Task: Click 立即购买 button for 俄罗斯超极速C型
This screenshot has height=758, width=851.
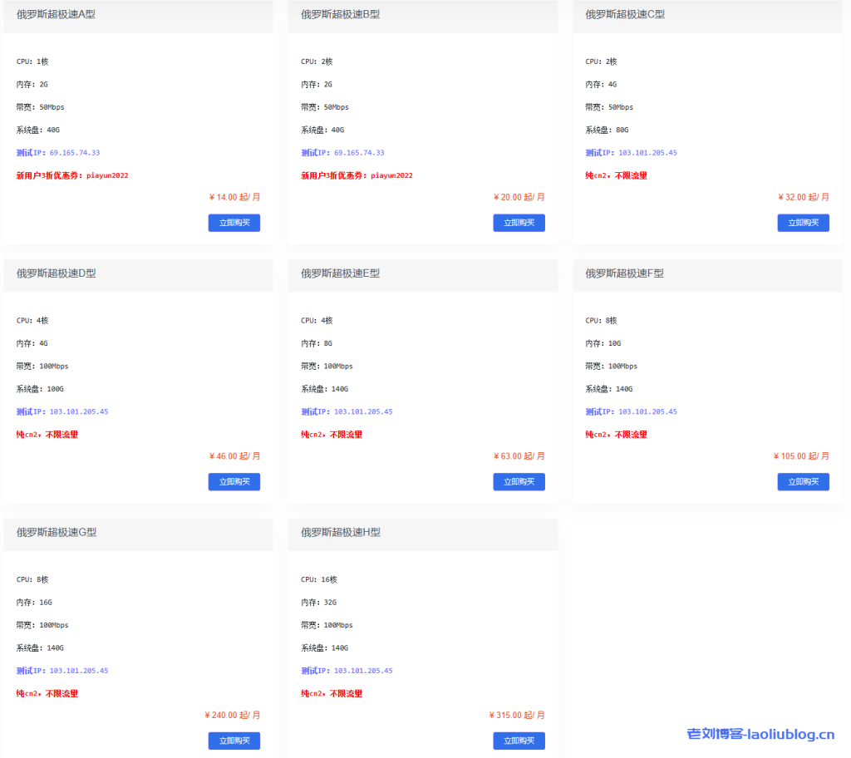Action: [x=803, y=223]
